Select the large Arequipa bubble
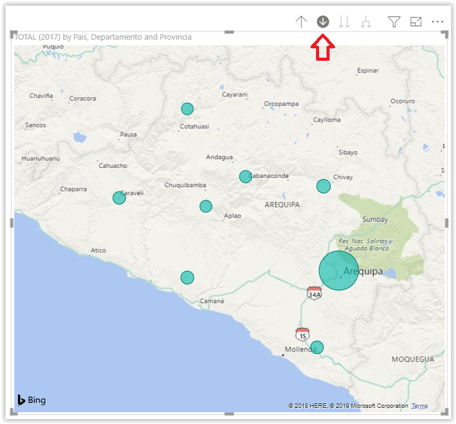This screenshot has width=456, height=424. coord(338,270)
